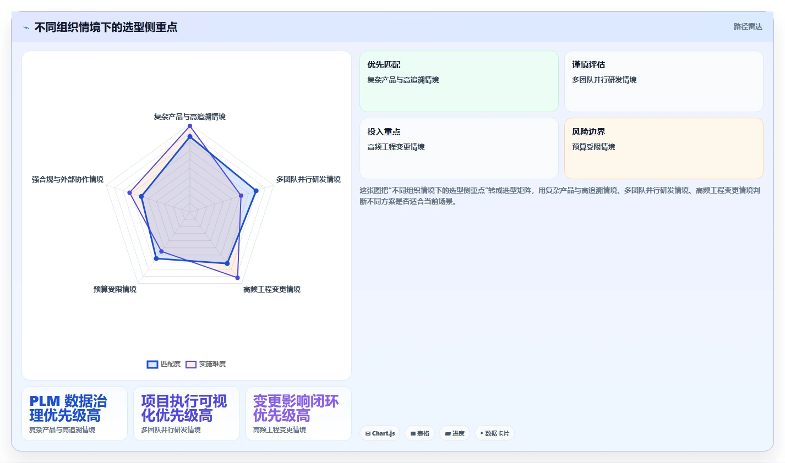
Task: Click the 投入重点 card heading
Action: click(x=384, y=131)
